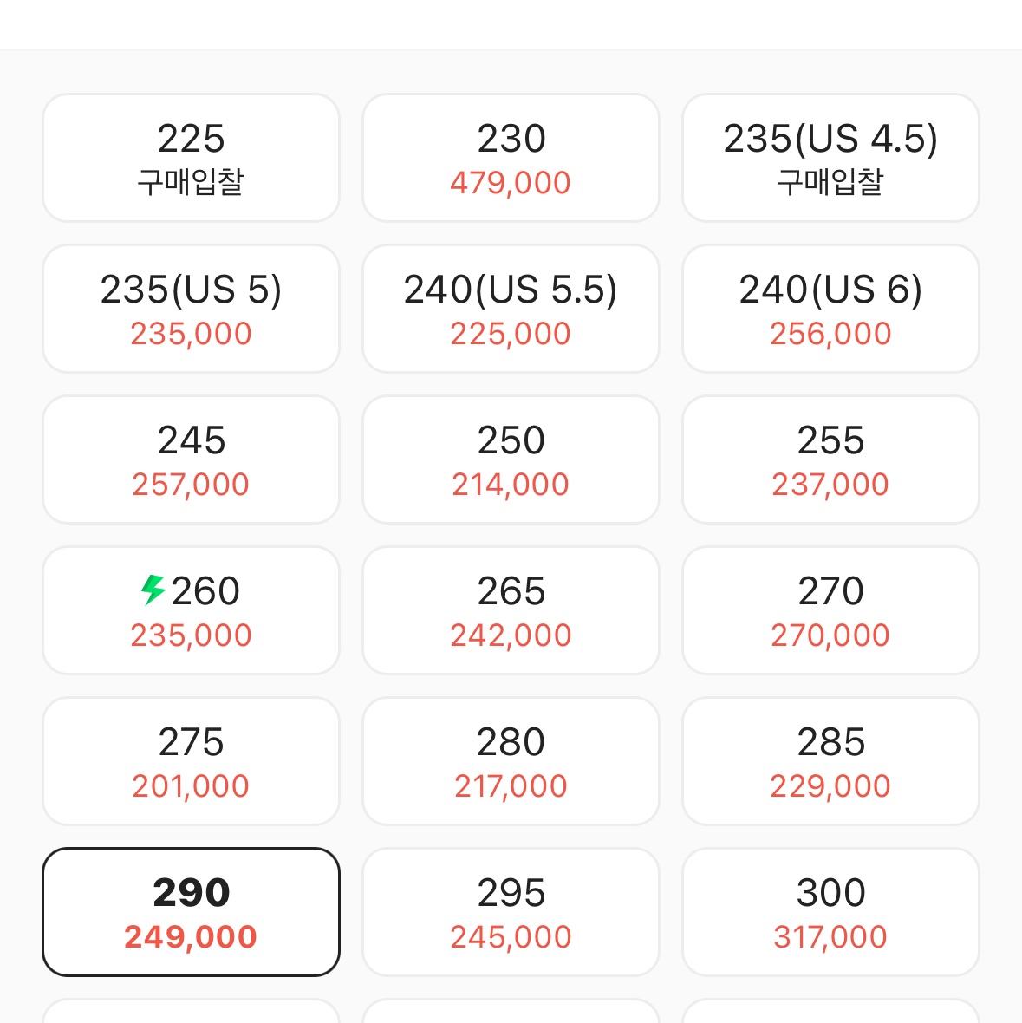The image size is (1022, 1023).
Task: Select size 235(US 4.5) option
Action: (830, 158)
